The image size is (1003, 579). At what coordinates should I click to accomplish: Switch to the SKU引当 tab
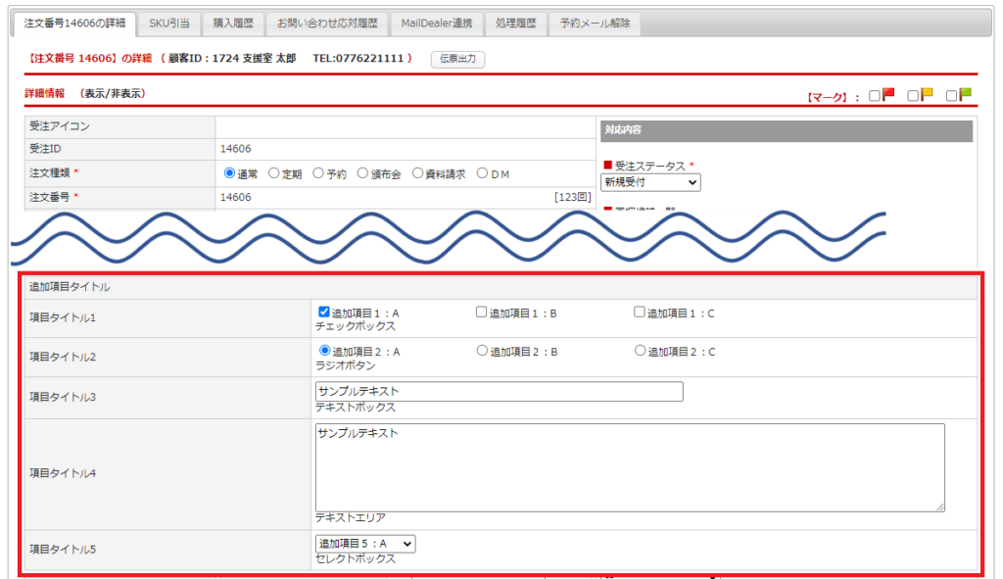point(169,24)
